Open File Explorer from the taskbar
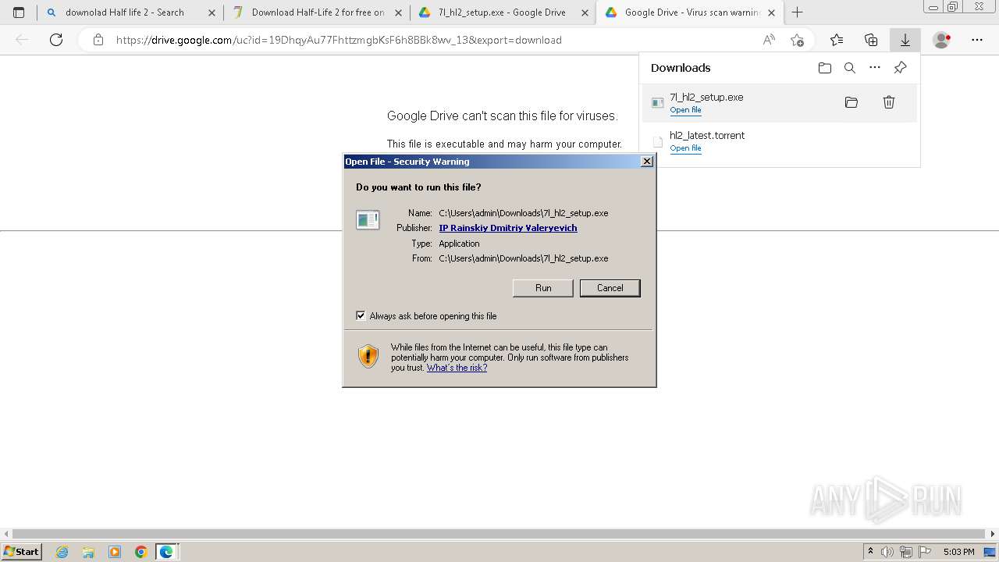Viewport: 999px width, 562px height. click(88, 552)
